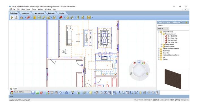
Task: Expand Insulated Concrete Forms folder
Action: [x=159, y=55]
